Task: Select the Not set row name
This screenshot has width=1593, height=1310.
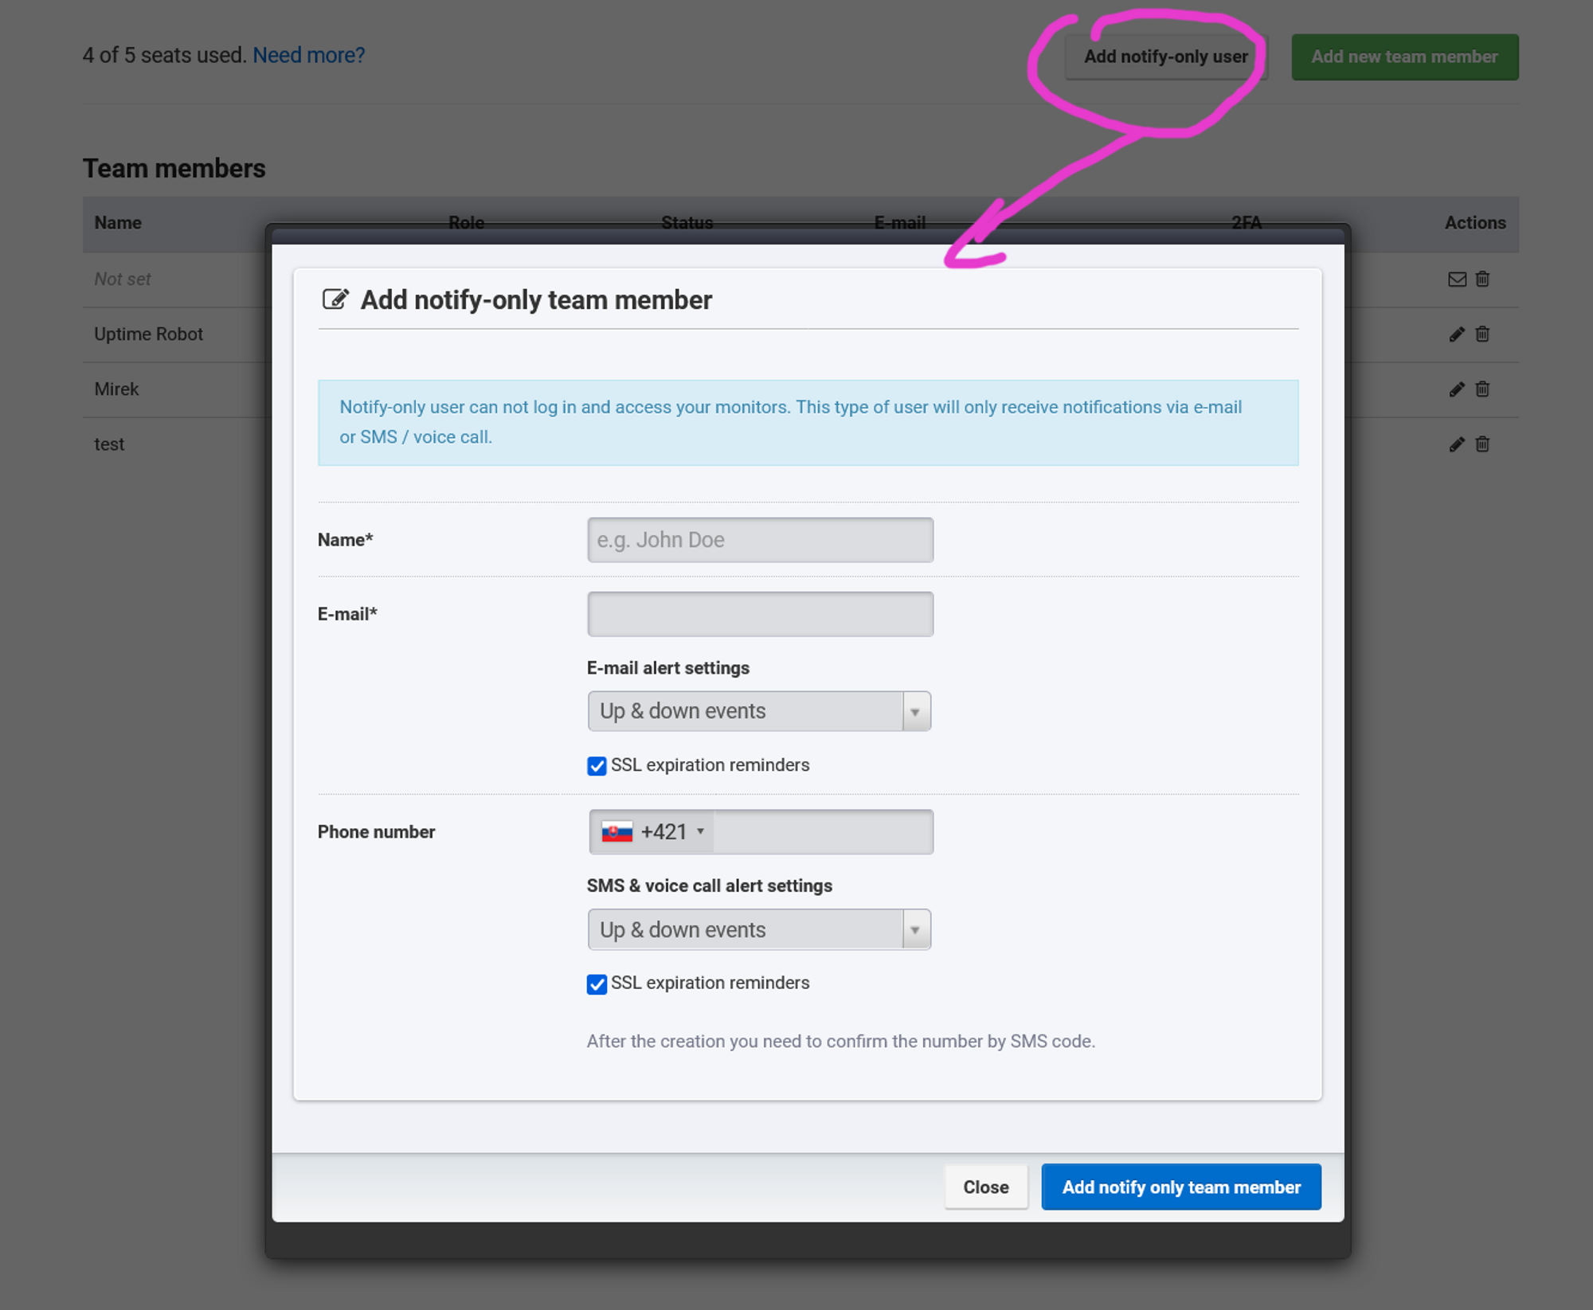Action: (122, 279)
